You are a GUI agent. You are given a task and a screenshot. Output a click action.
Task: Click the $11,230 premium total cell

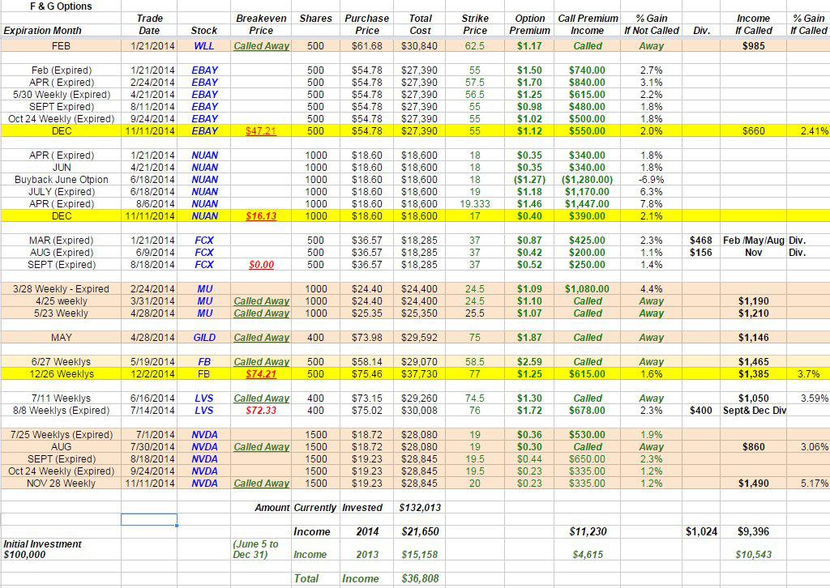[x=588, y=532]
